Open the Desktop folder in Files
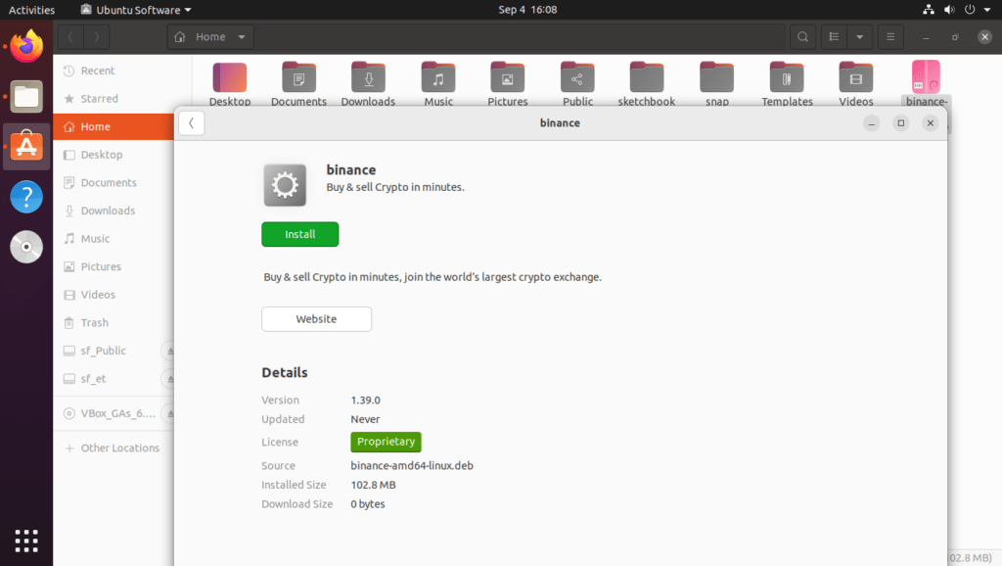 coord(229,84)
